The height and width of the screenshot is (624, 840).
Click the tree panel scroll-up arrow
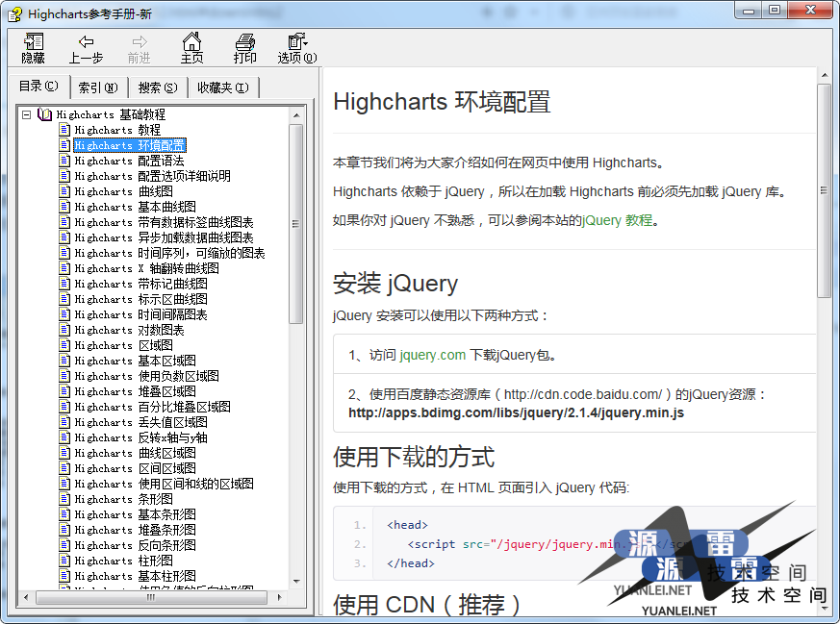[x=296, y=115]
